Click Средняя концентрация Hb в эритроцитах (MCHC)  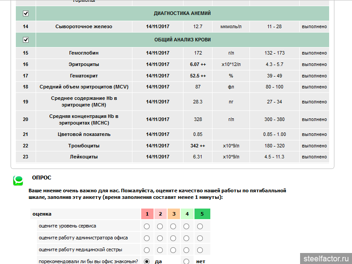[x=84, y=119]
